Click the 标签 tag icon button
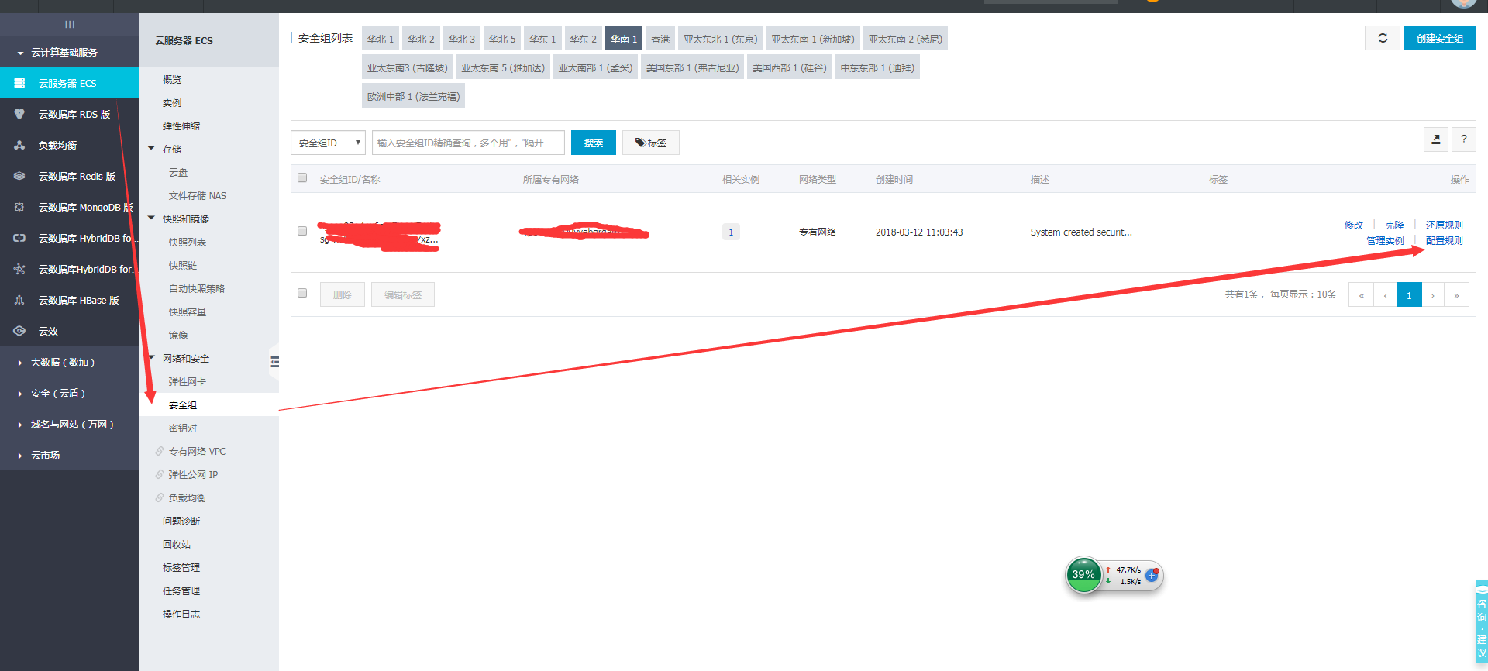This screenshot has width=1488, height=671. click(650, 143)
